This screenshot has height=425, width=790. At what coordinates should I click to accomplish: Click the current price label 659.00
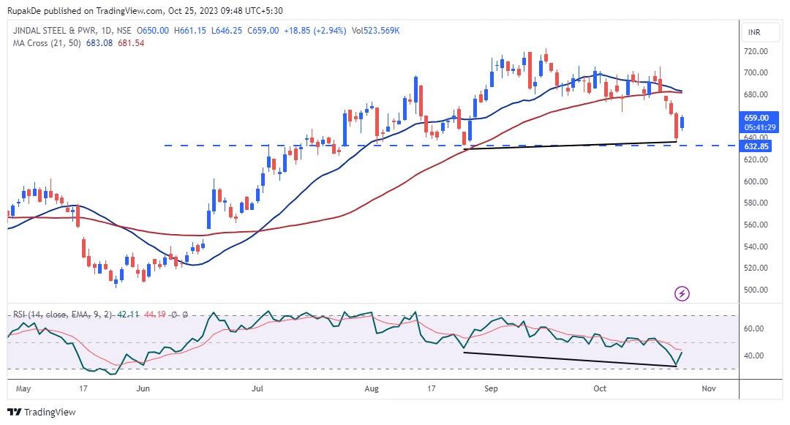tap(757, 117)
